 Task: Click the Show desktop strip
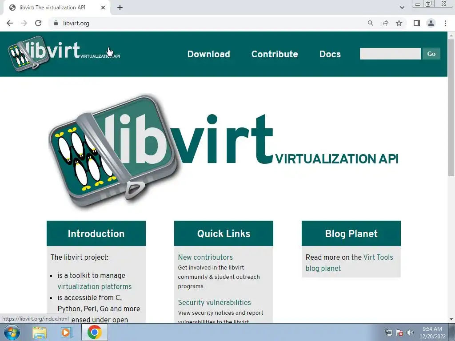click(x=452, y=332)
